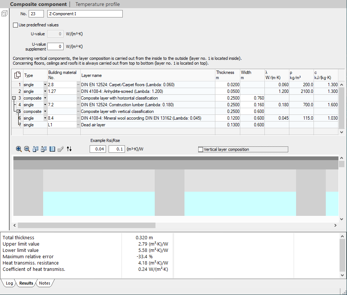The image size is (347, 295).
Task: Enable Use predefined values checkbox
Action: (16, 25)
